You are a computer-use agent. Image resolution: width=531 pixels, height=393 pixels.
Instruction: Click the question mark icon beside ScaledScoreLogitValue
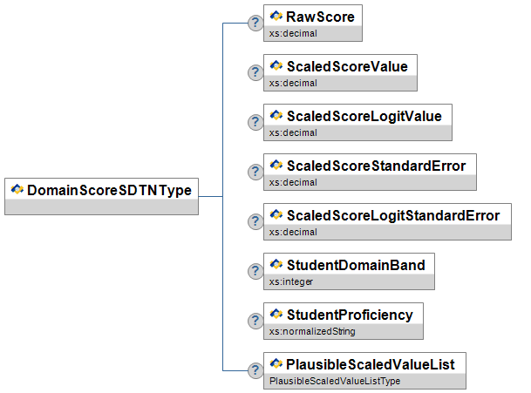(x=255, y=123)
